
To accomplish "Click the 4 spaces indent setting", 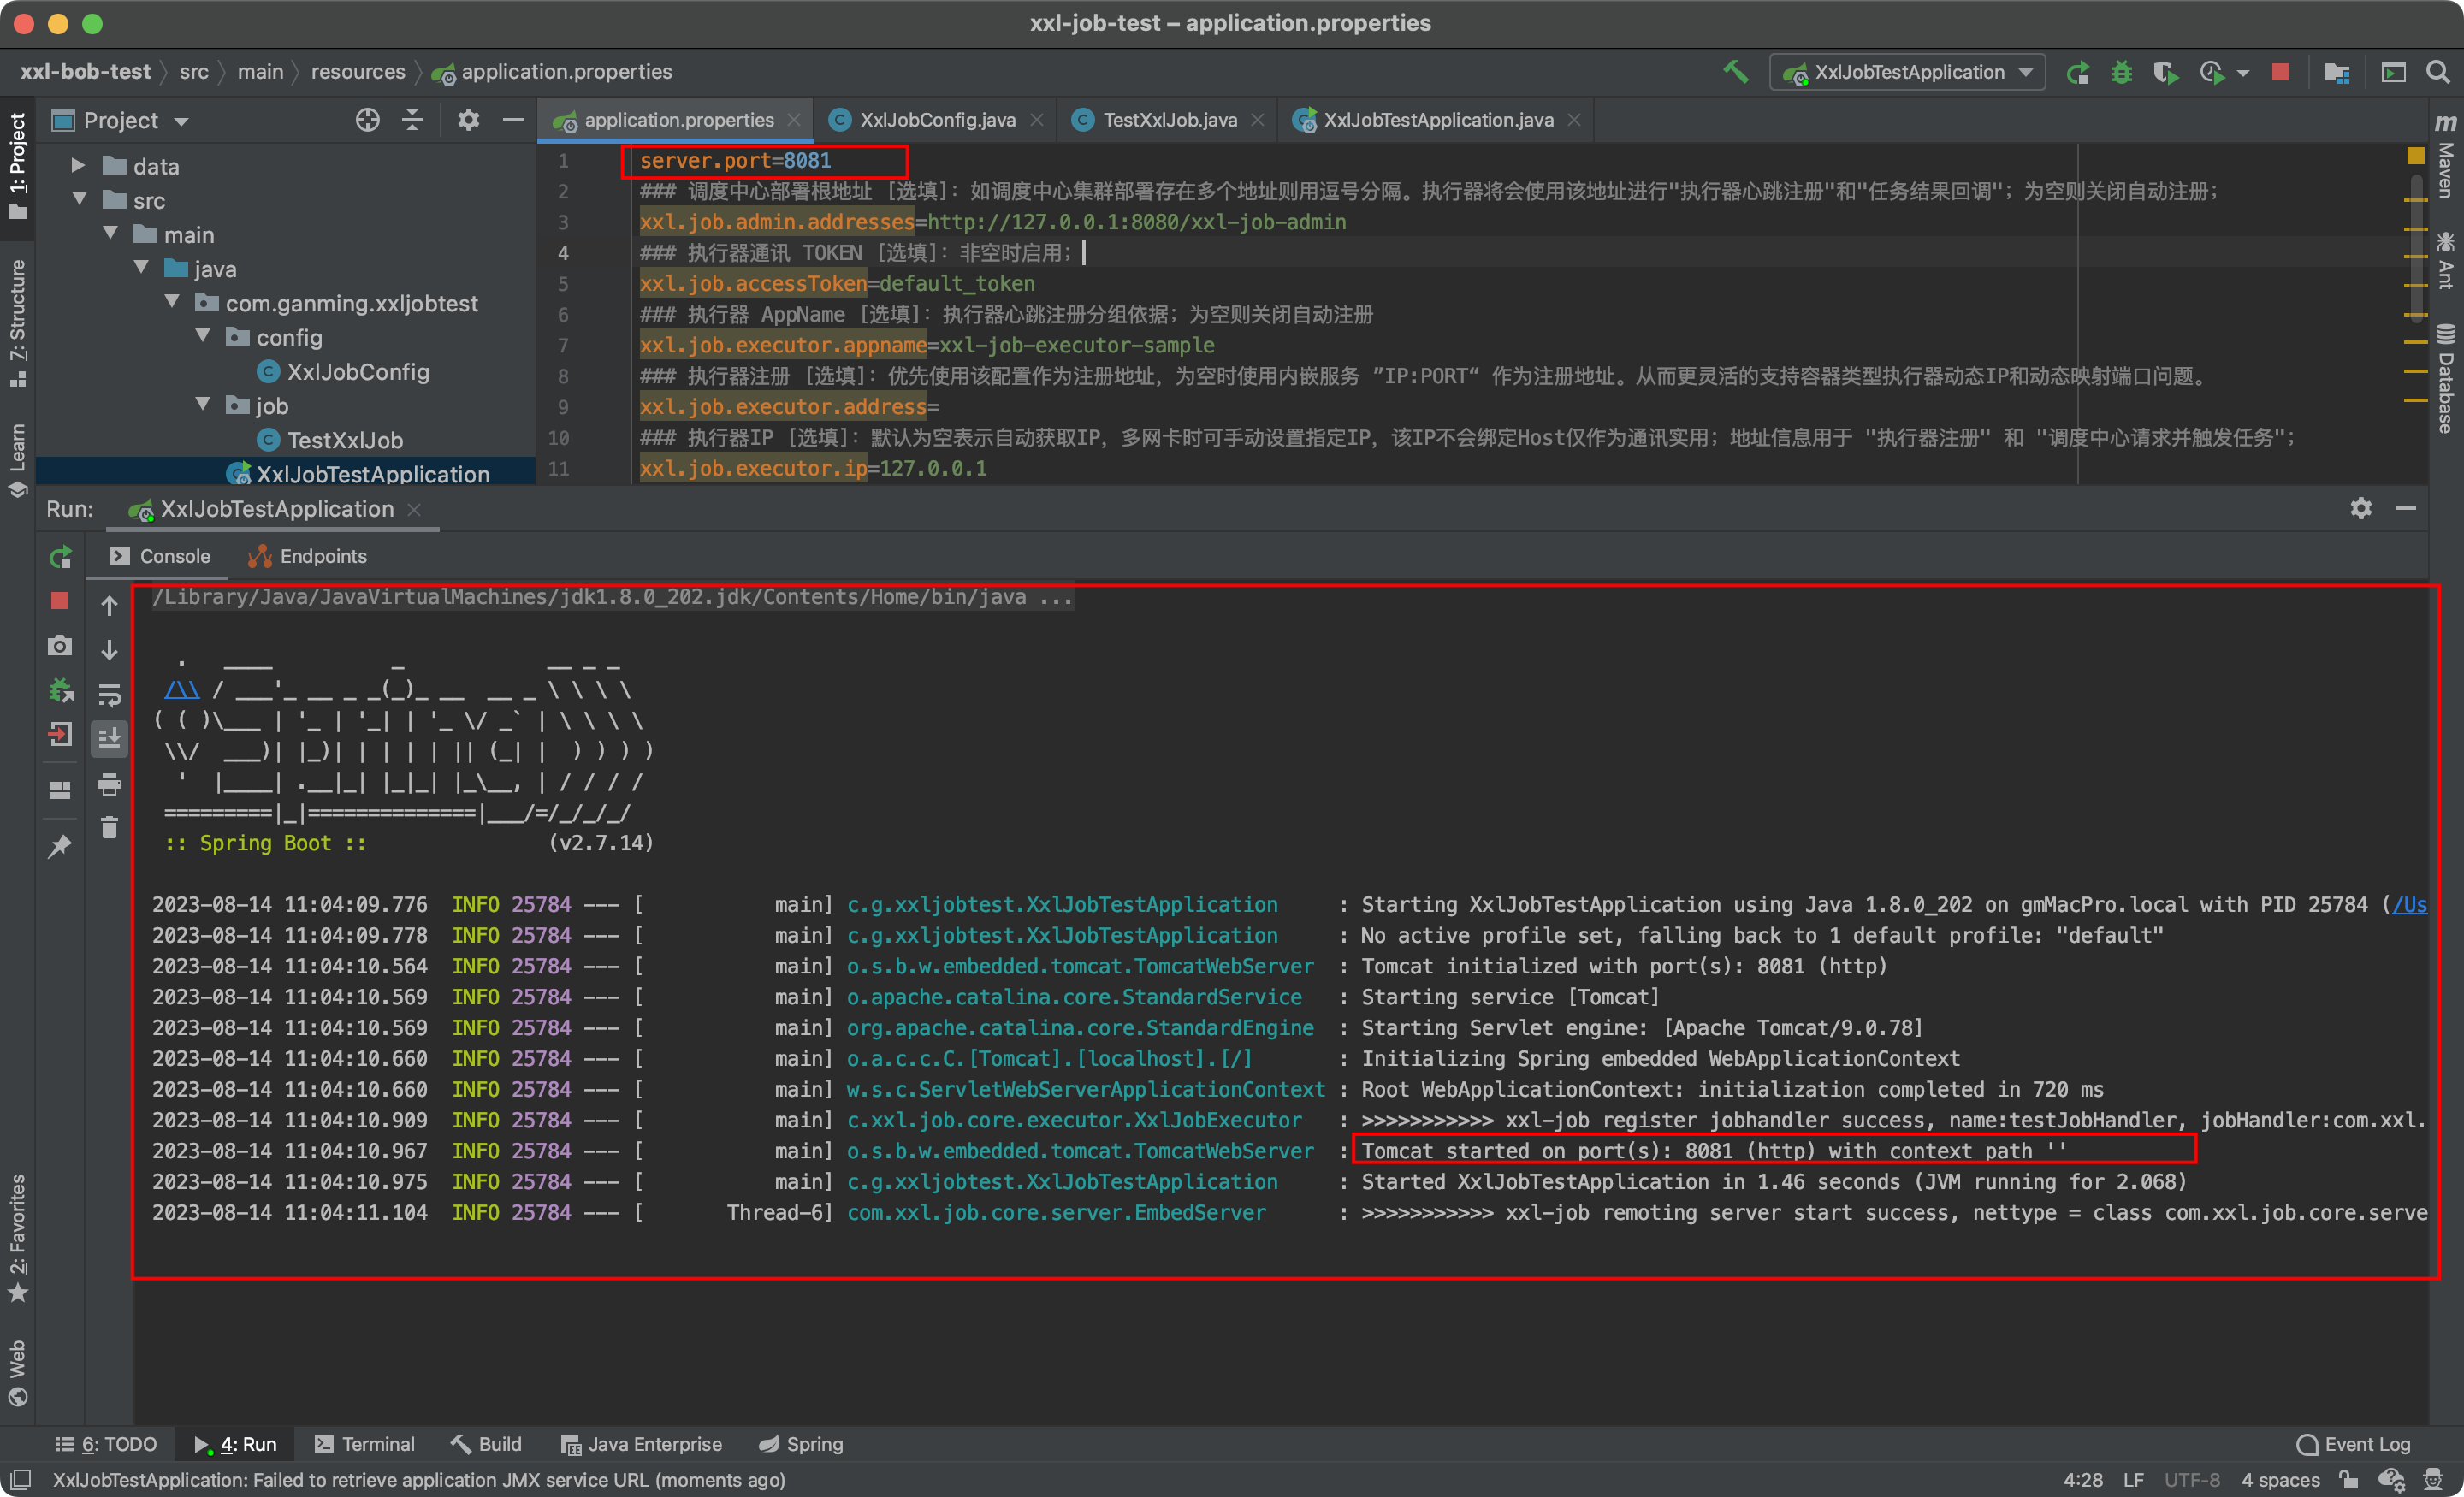I will (x=2280, y=1479).
